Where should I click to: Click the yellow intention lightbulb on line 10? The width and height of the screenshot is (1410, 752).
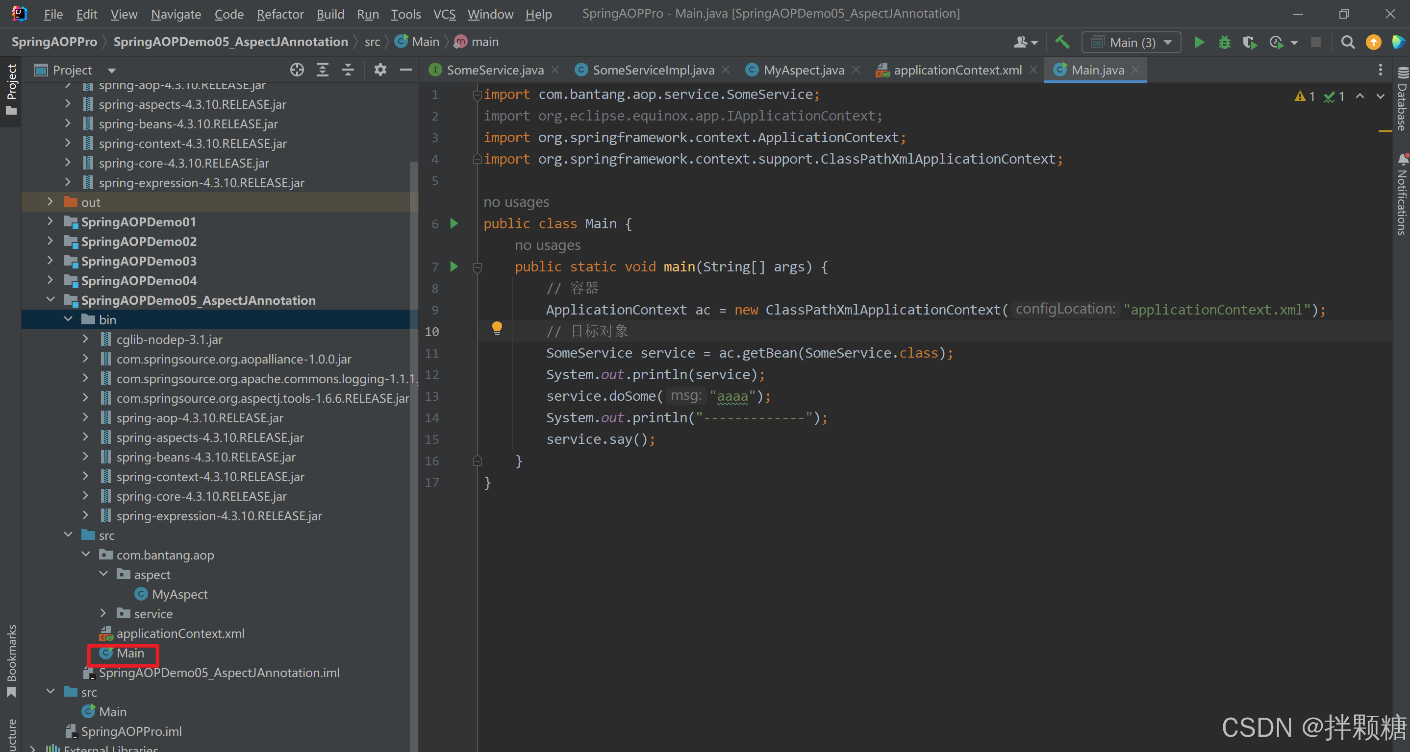(x=497, y=328)
